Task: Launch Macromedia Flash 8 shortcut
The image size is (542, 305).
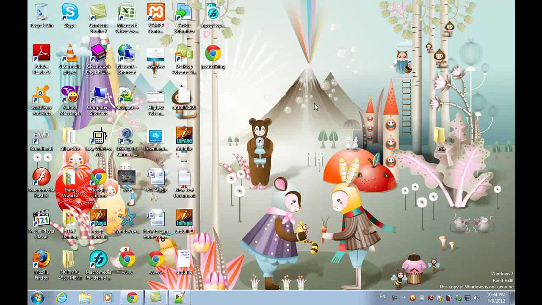Action: click(x=41, y=183)
